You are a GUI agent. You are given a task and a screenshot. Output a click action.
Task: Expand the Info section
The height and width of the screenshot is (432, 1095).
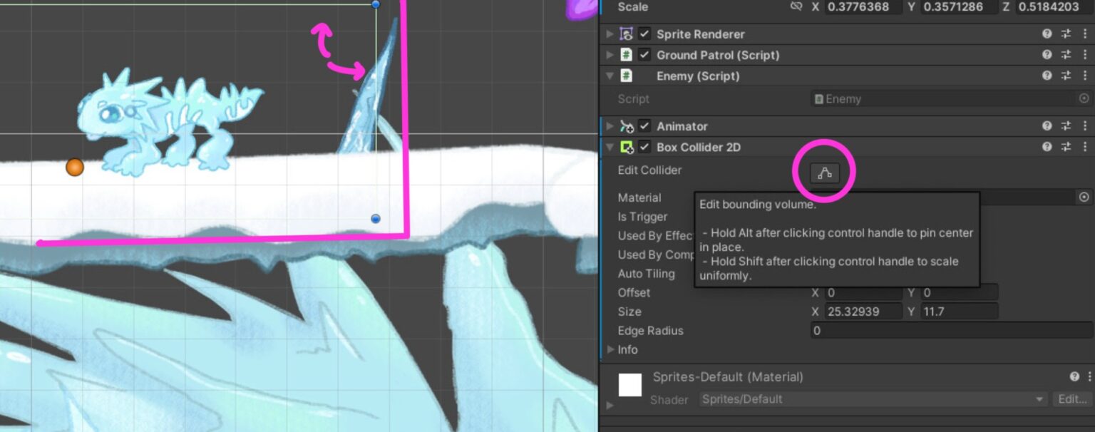click(x=611, y=349)
